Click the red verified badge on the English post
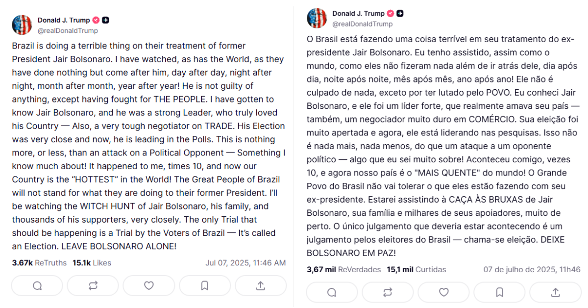The width and height of the screenshot is (588, 308). tap(97, 20)
